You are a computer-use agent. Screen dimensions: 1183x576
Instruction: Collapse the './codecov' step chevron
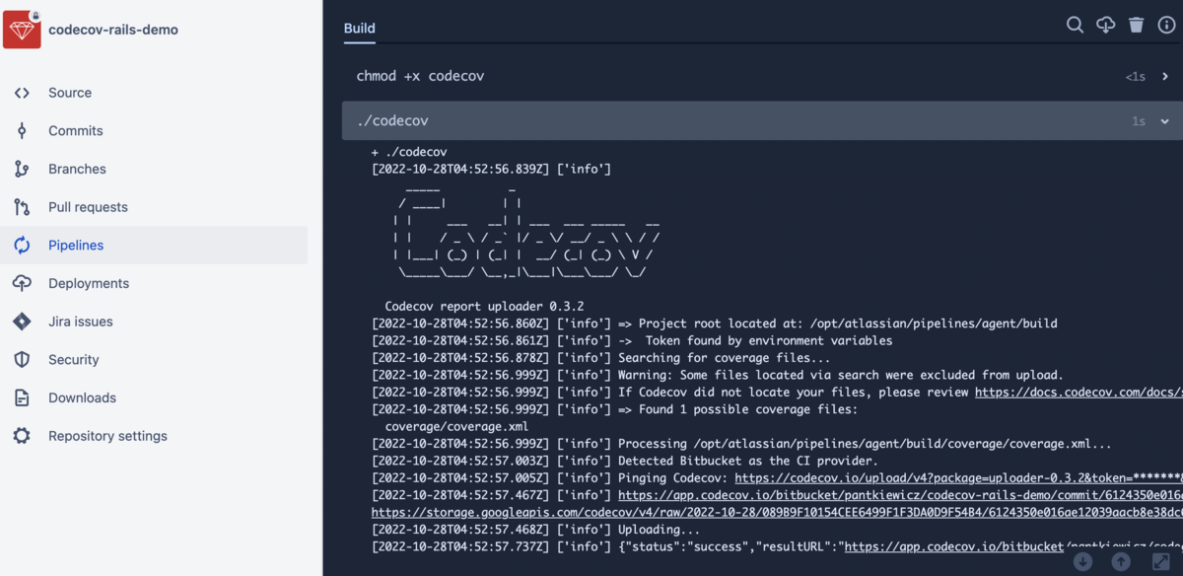1165,121
